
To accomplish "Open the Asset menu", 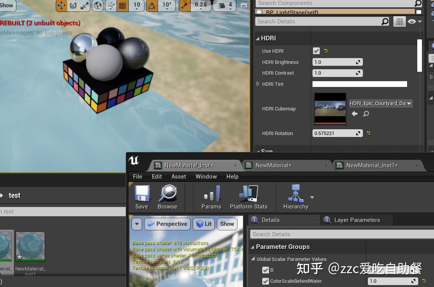I will click(x=178, y=177).
